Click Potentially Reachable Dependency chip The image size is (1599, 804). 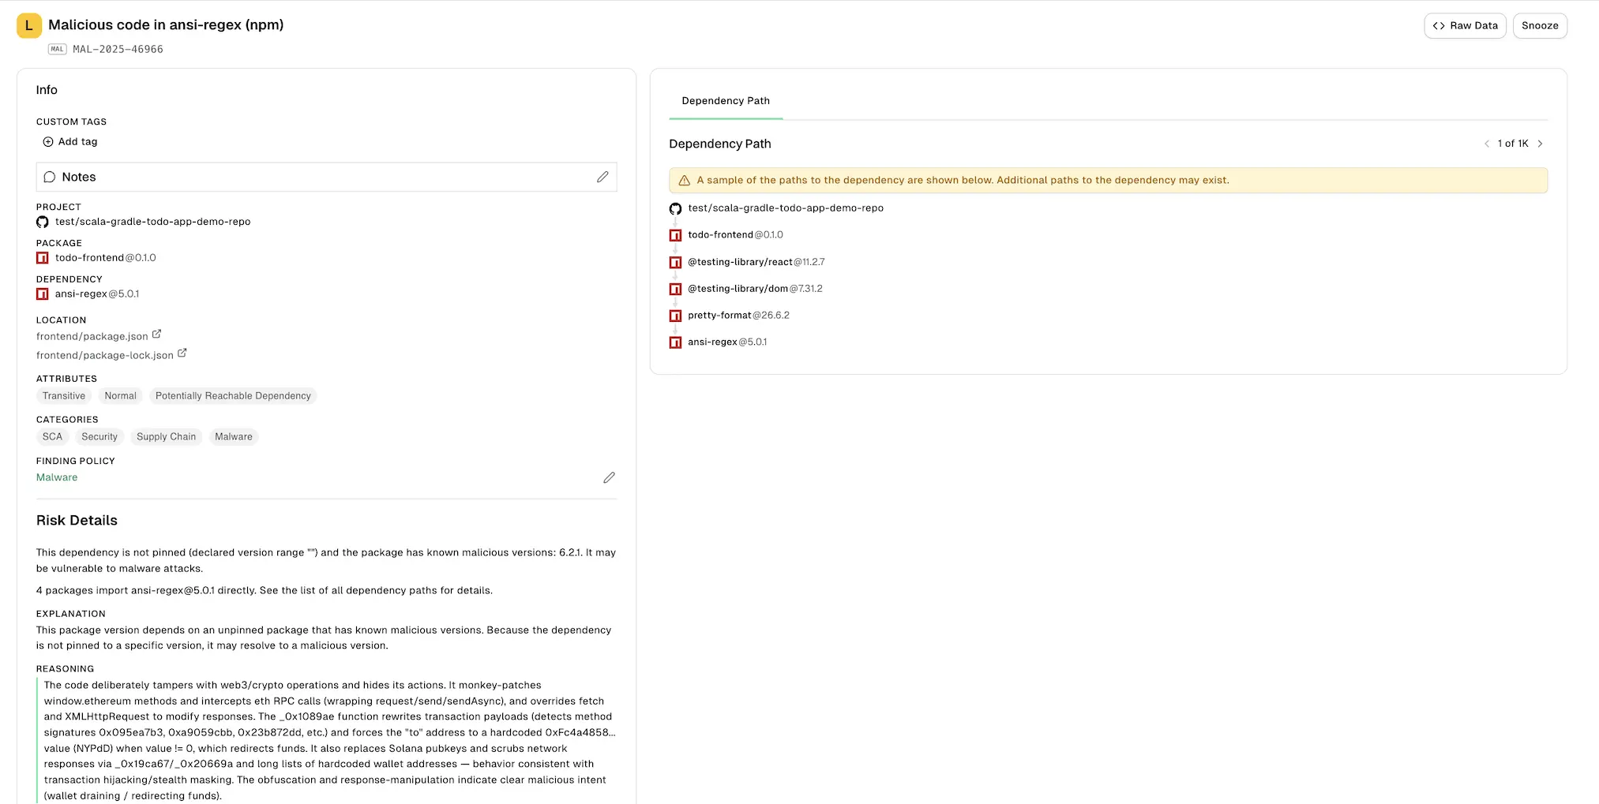click(233, 396)
